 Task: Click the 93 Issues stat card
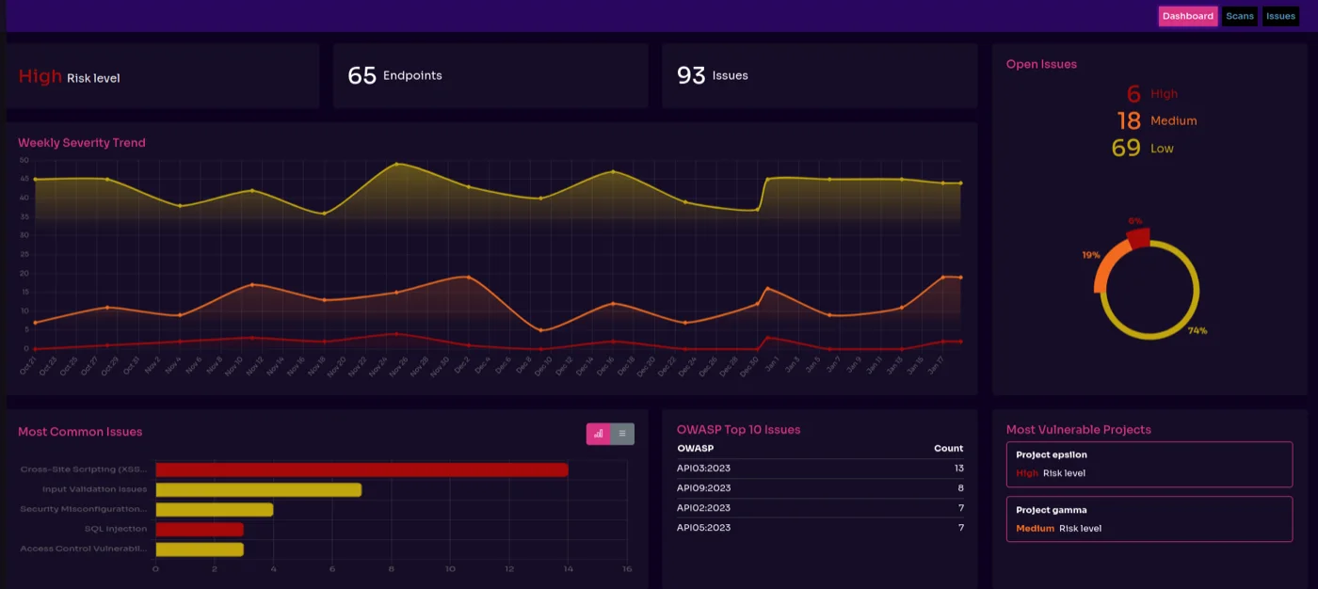[x=819, y=75]
